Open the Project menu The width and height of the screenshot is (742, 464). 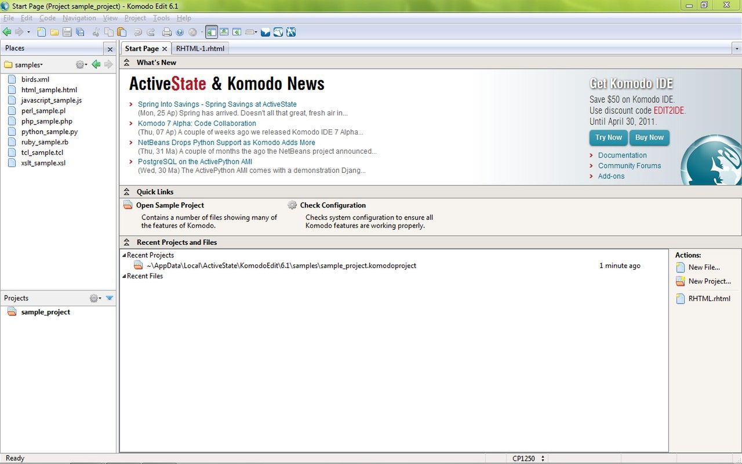[135, 18]
